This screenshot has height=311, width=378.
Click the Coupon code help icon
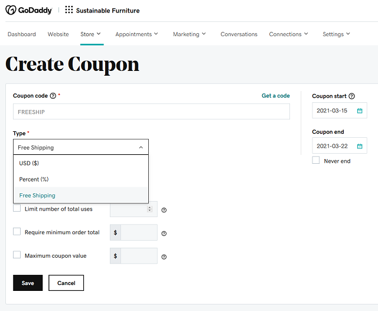click(x=53, y=96)
